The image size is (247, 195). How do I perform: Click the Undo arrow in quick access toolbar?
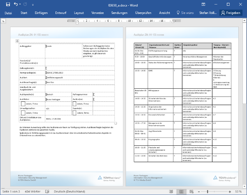coord(15,4)
